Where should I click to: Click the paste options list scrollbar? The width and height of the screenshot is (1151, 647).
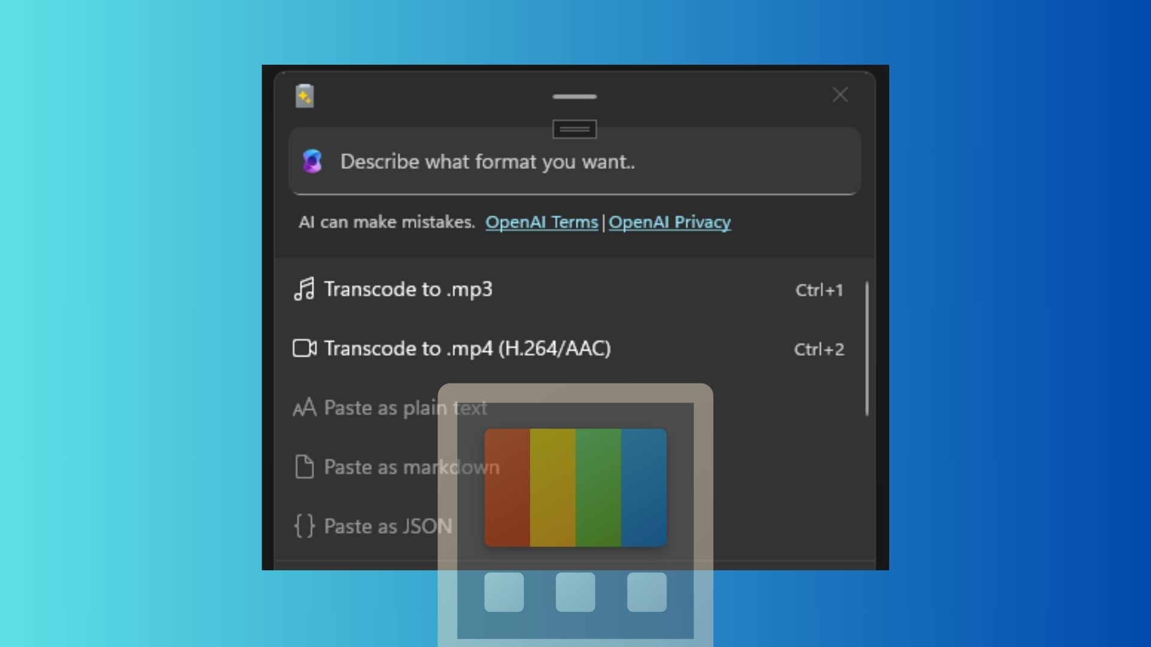pyautogui.click(x=867, y=349)
